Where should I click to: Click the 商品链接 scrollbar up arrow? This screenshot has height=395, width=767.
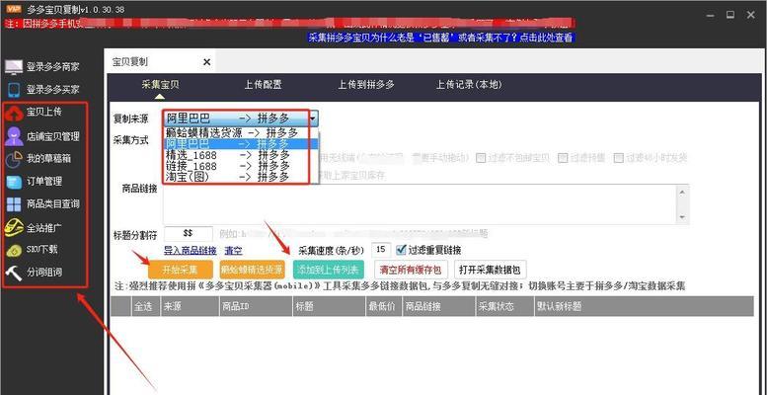click(x=683, y=192)
